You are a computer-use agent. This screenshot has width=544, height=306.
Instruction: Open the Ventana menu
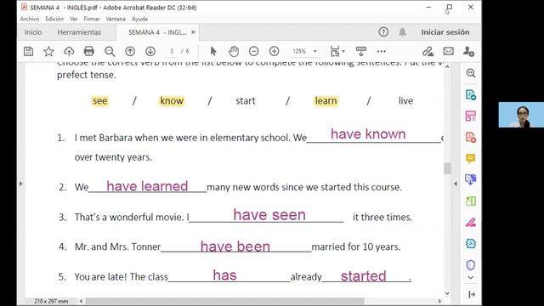click(x=116, y=19)
